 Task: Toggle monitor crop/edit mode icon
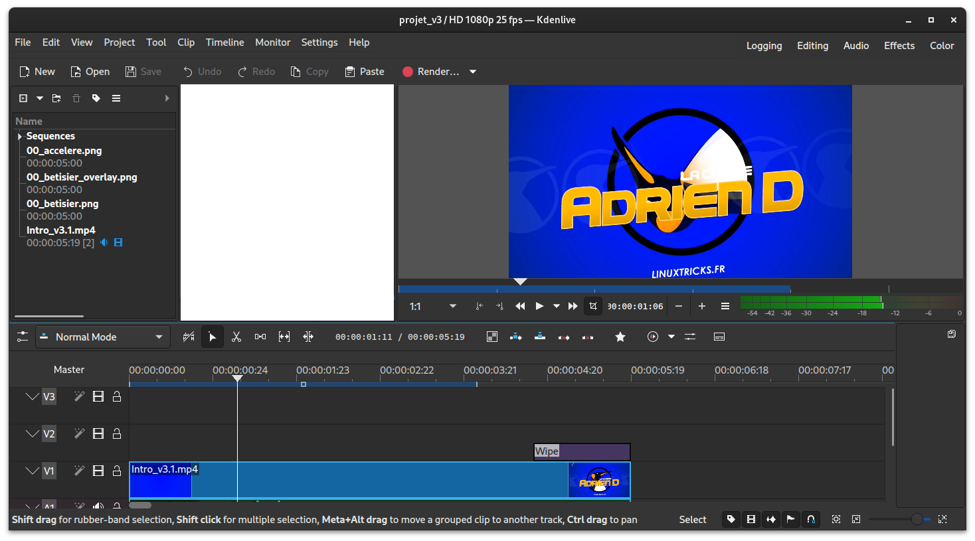point(593,306)
